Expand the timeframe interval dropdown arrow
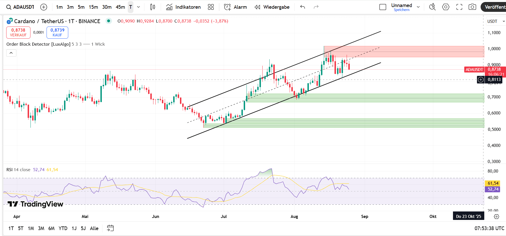Viewport: 506px width, 236px height. (138, 7)
